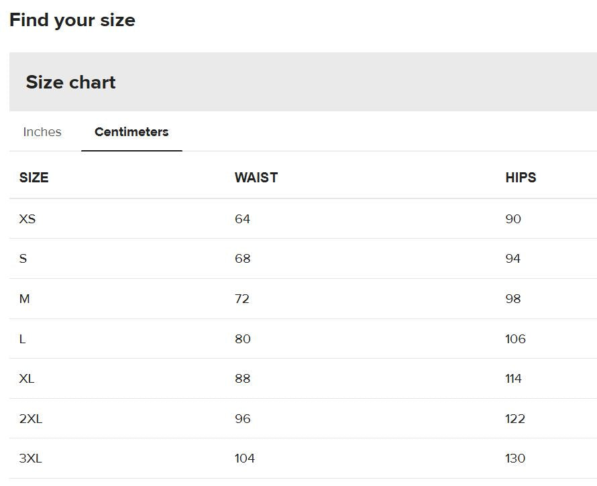Select the XS size row label
Screen dimensions: 597x486
28,219
